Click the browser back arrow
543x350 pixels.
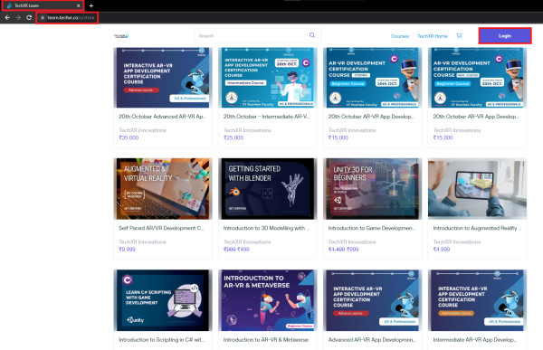pos(7,18)
